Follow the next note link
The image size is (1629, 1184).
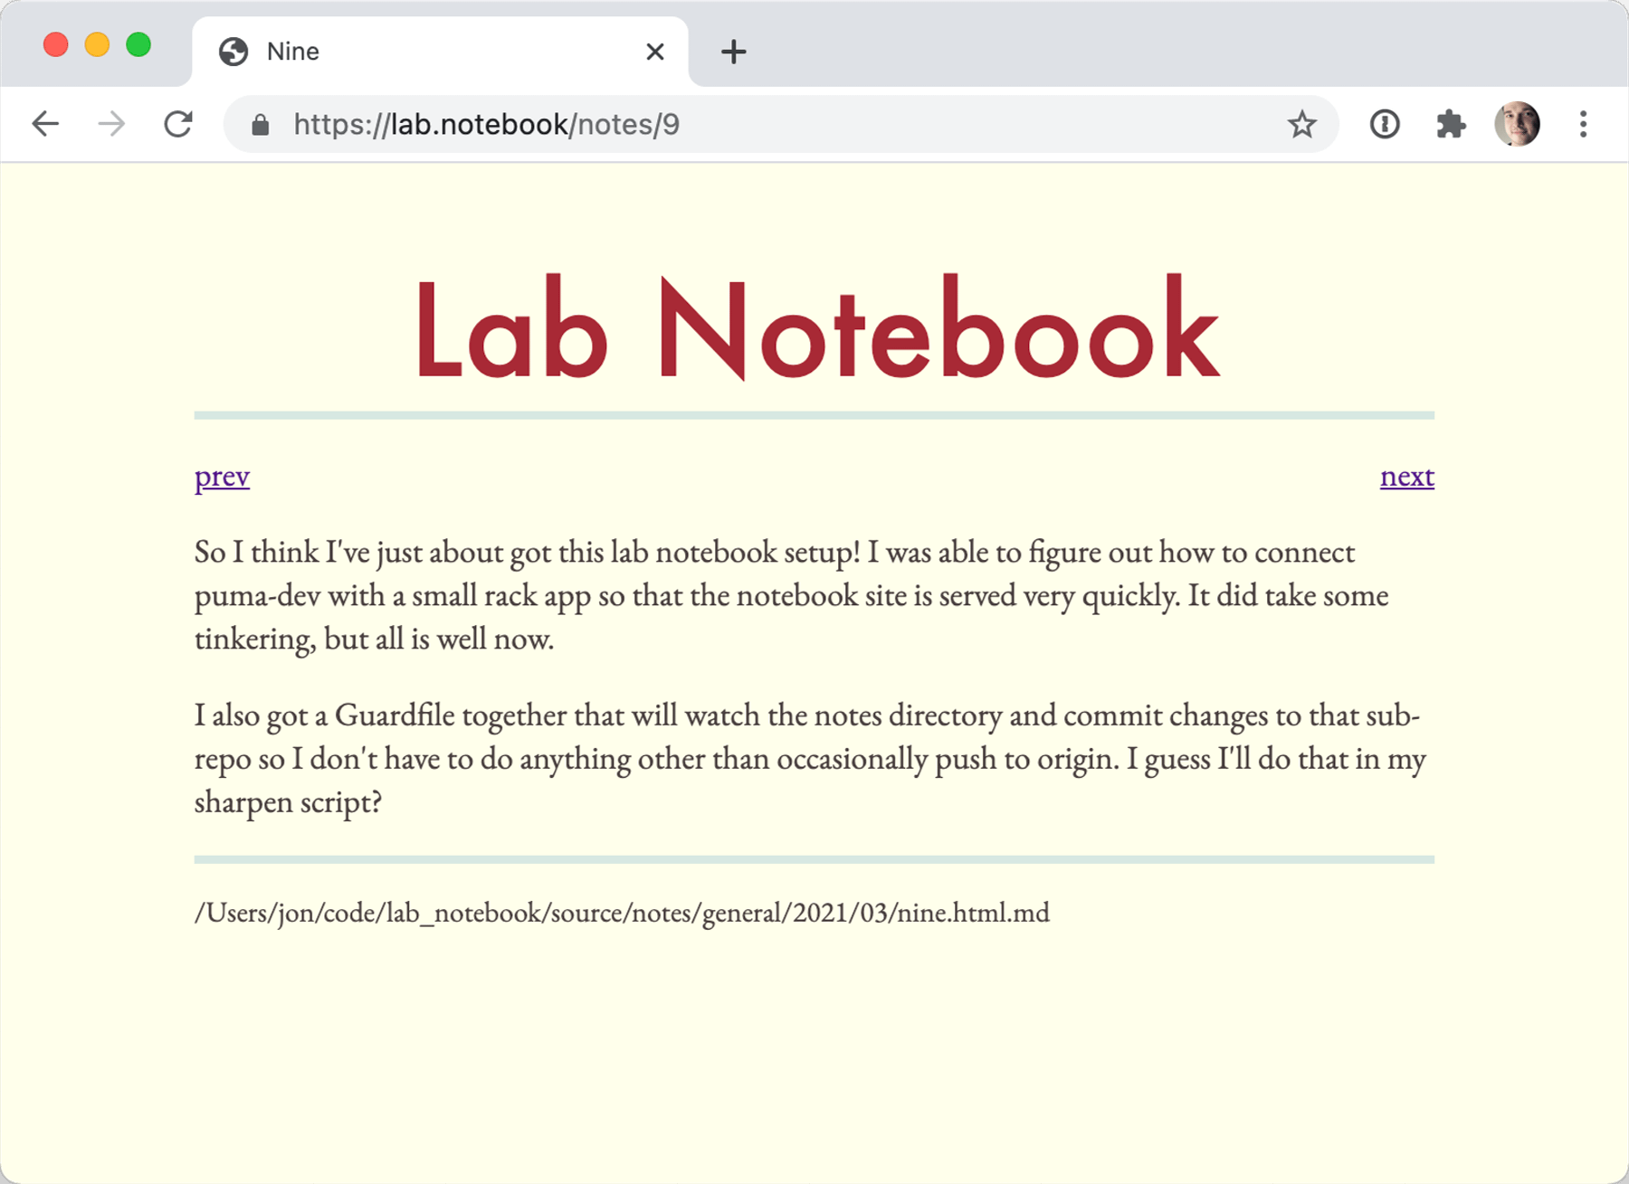coord(1406,477)
